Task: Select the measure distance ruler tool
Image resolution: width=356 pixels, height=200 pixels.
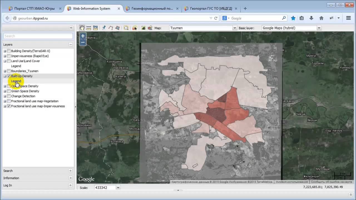Action: [x=89, y=28]
